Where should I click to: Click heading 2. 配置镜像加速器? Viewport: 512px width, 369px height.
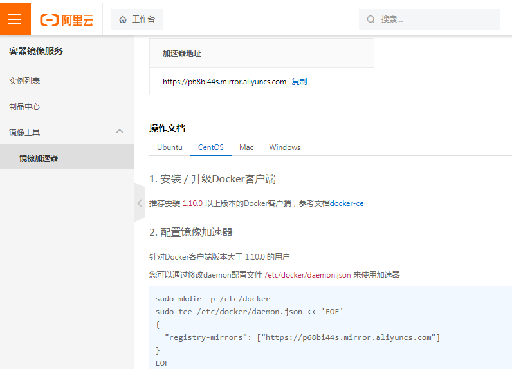click(x=190, y=232)
